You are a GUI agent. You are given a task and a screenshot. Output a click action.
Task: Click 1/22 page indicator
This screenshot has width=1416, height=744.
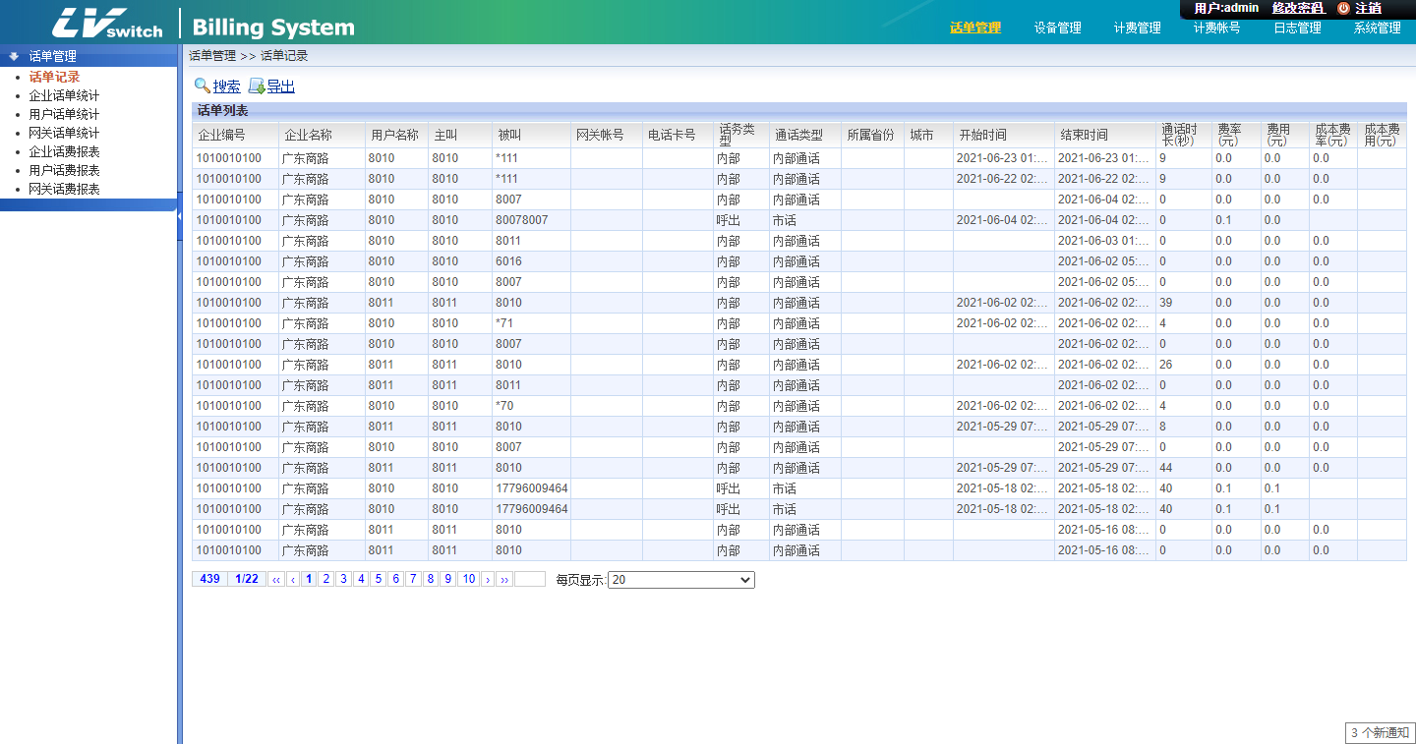(247, 579)
